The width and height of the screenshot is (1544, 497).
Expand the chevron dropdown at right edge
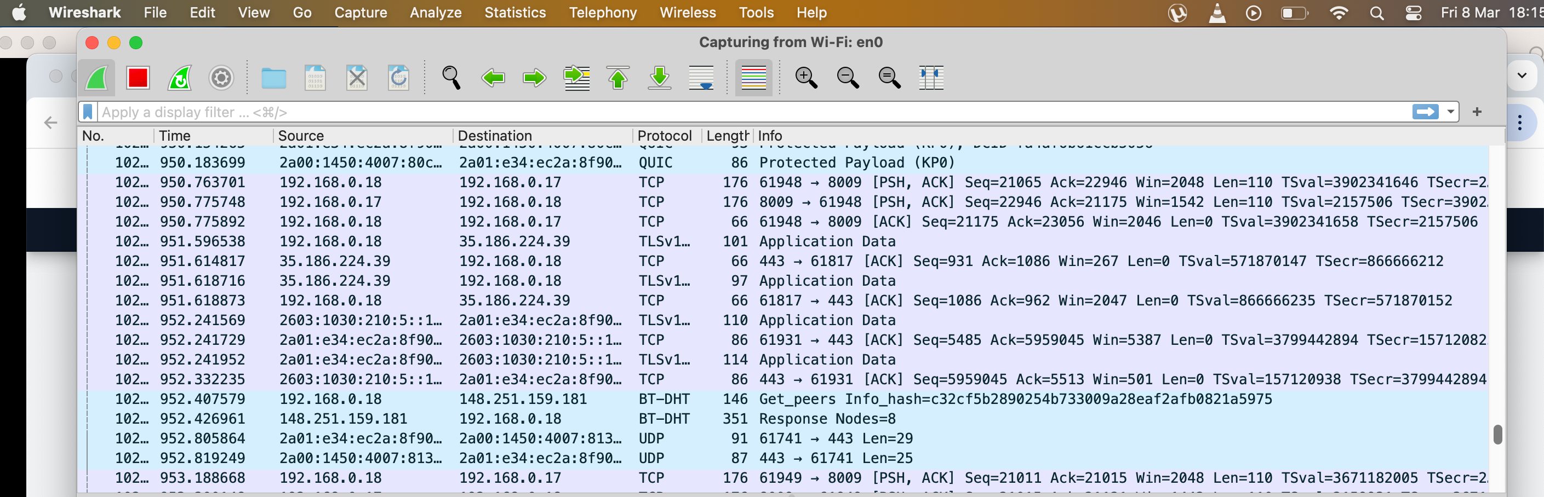pos(1522,76)
